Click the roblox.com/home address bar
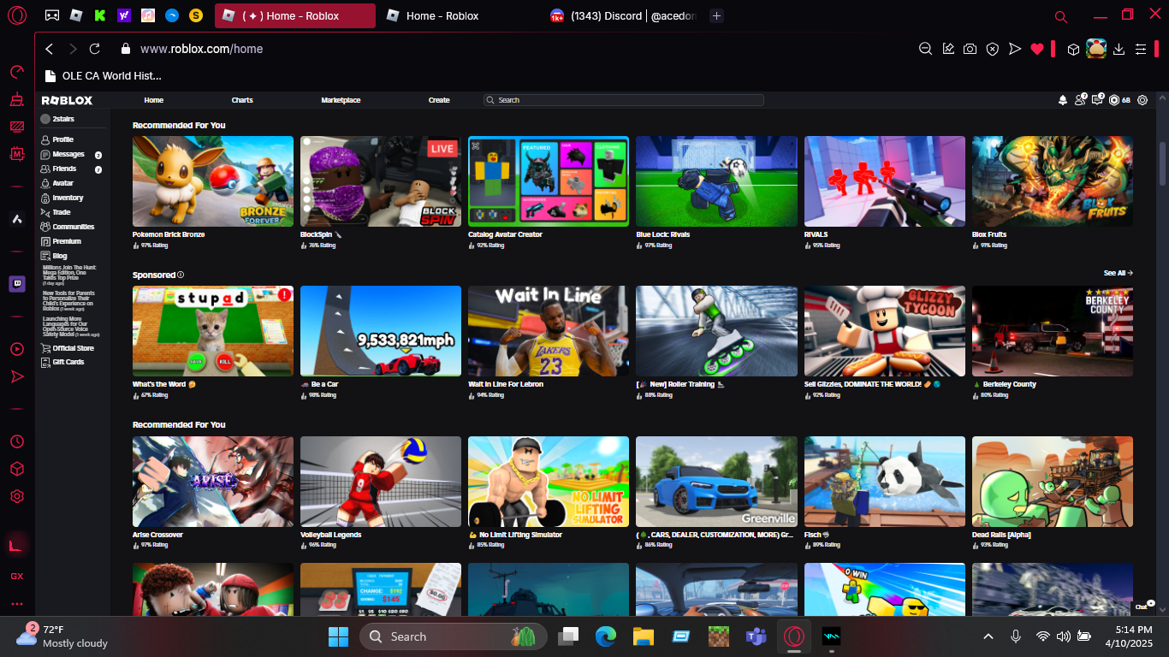This screenshot has width=1169, height=657. tap(201, 49)
